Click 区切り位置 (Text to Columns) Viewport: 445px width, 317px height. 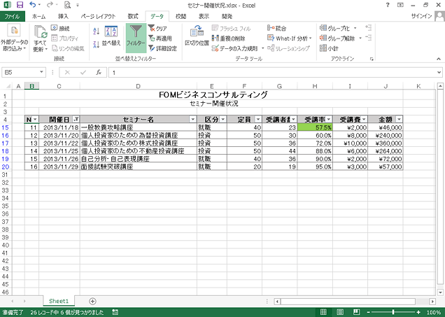click(197, 36)
